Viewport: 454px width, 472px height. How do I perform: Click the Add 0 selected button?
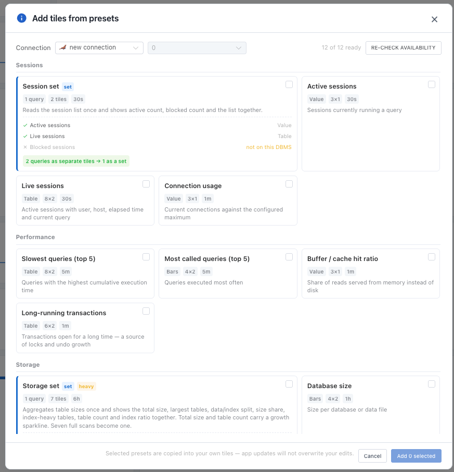pyautogui.click(x=416, y=456)
